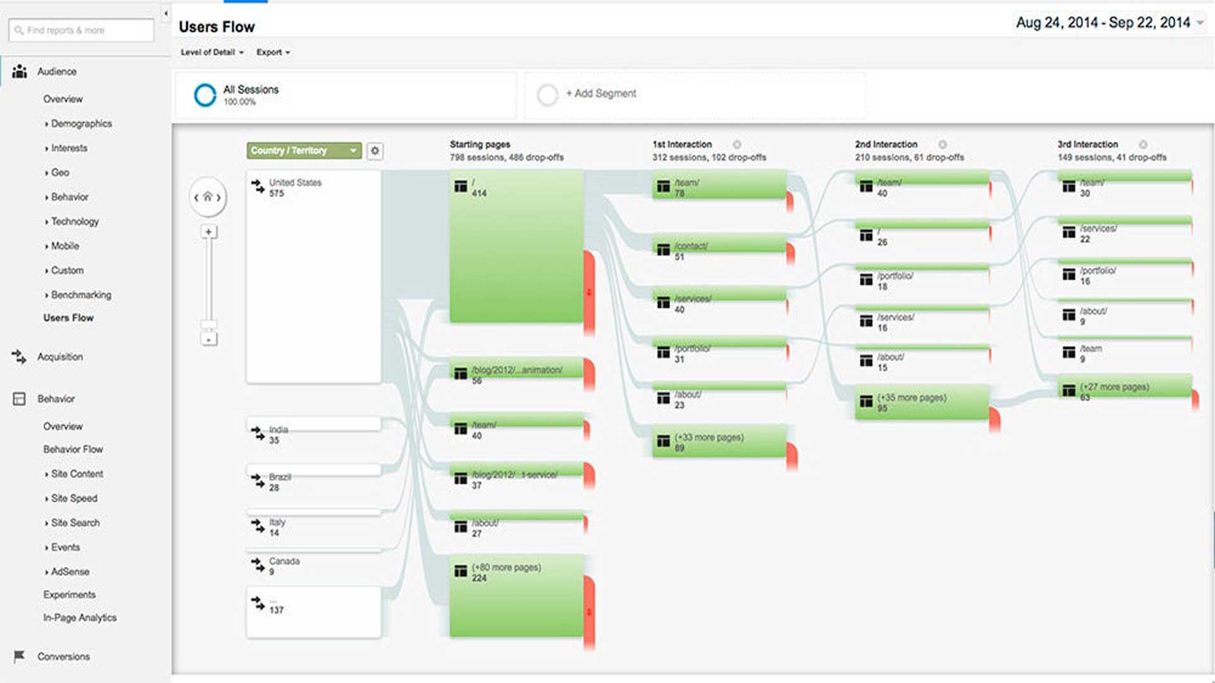Select the All Sessions segment circle
Viewport: 1215px width, 683px height.
coord(204,95)
